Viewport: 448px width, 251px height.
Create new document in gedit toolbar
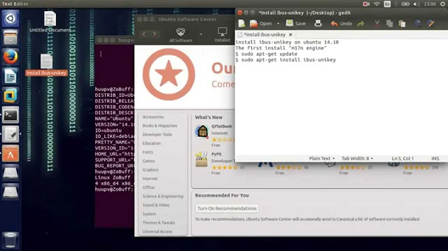pyautogui.click(x=241, y=24)
